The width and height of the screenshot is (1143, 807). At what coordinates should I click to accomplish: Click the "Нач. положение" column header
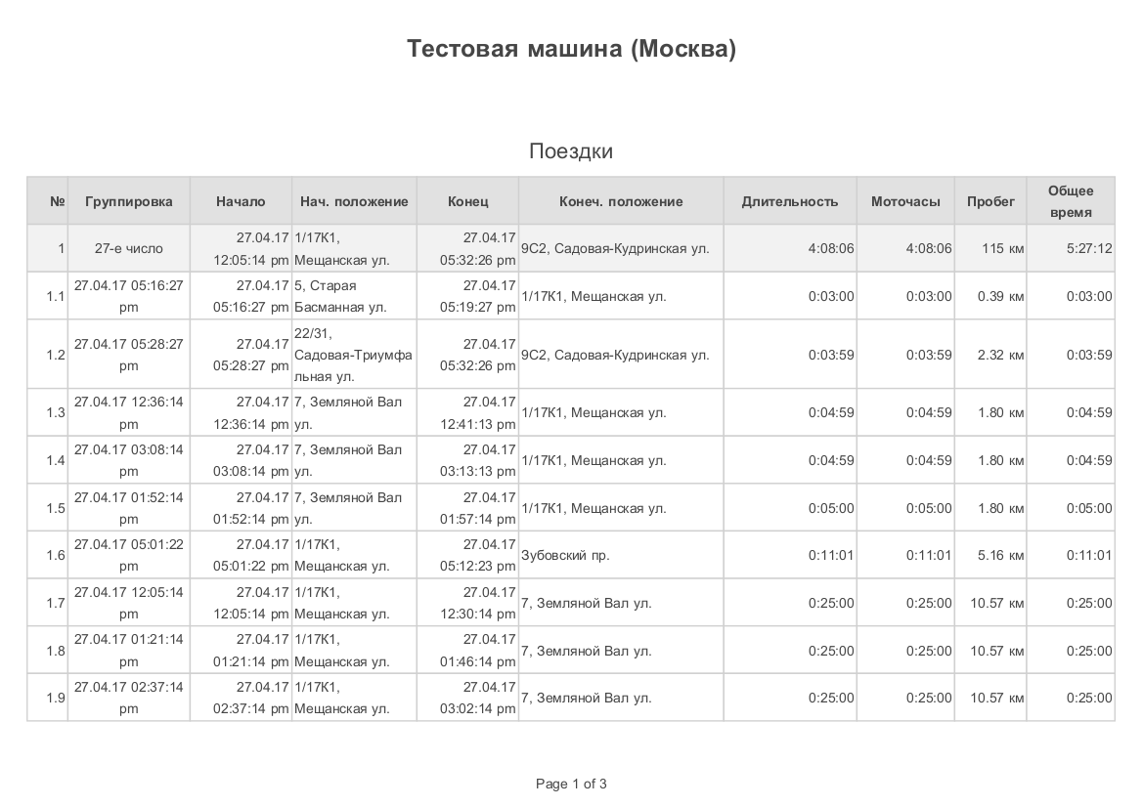pyautogui.click(x=354, y=201)
